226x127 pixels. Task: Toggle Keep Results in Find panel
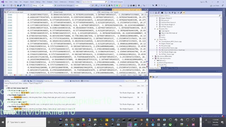click(x=75, y=81)
